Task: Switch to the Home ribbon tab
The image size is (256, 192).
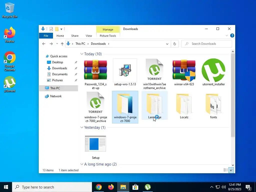Action: (x=60, y=36)
